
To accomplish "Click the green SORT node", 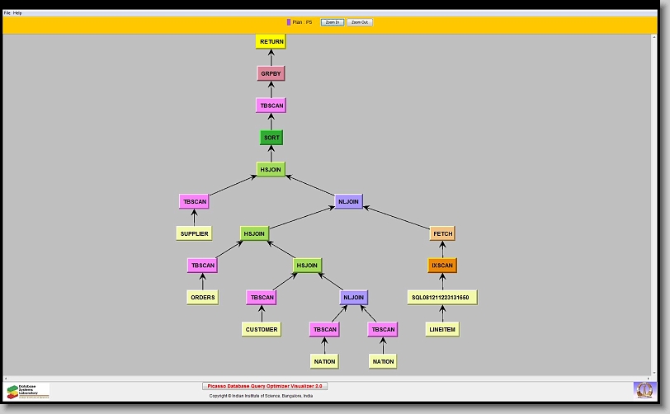I will tap(271, 138).
